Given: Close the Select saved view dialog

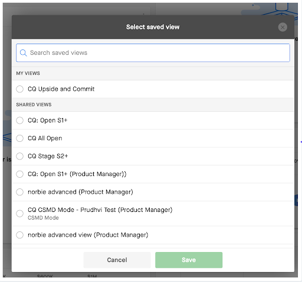Looking at the screenshot, I should click(283, 27).
